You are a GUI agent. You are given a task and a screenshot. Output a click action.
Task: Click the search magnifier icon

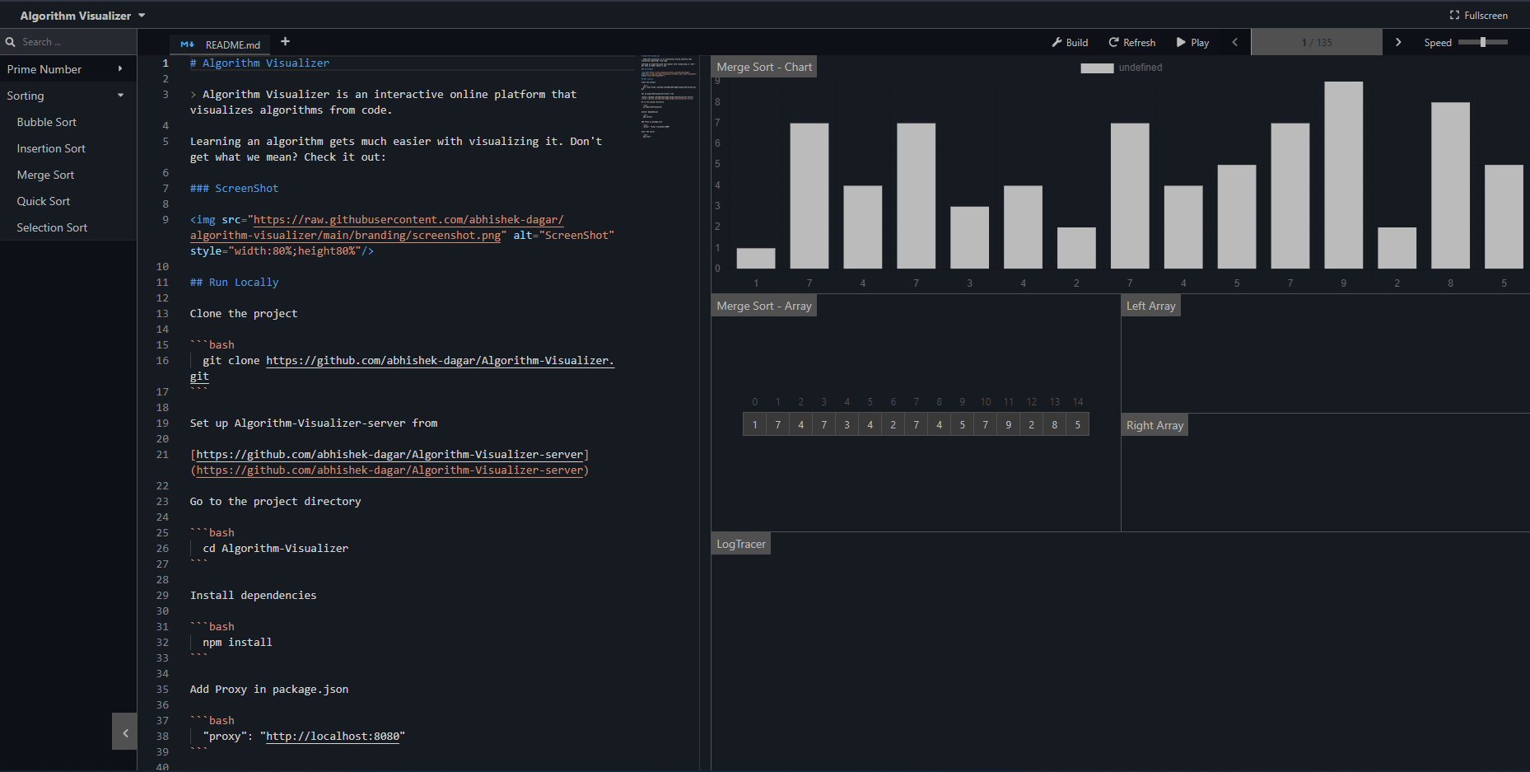pyautogui.click(x=11, y=42)
